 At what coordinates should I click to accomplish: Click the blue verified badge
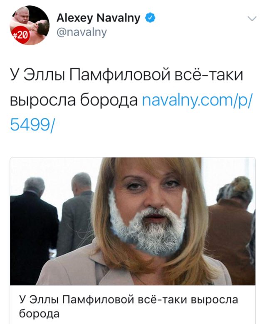[x=150, y=18]
